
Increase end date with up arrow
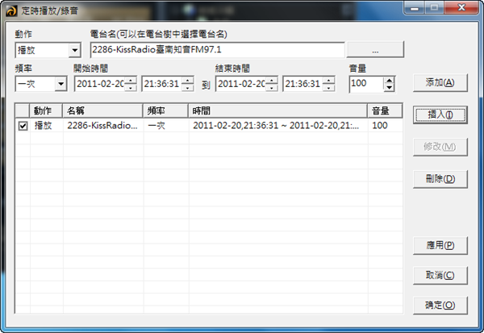[x=272, y=81]
